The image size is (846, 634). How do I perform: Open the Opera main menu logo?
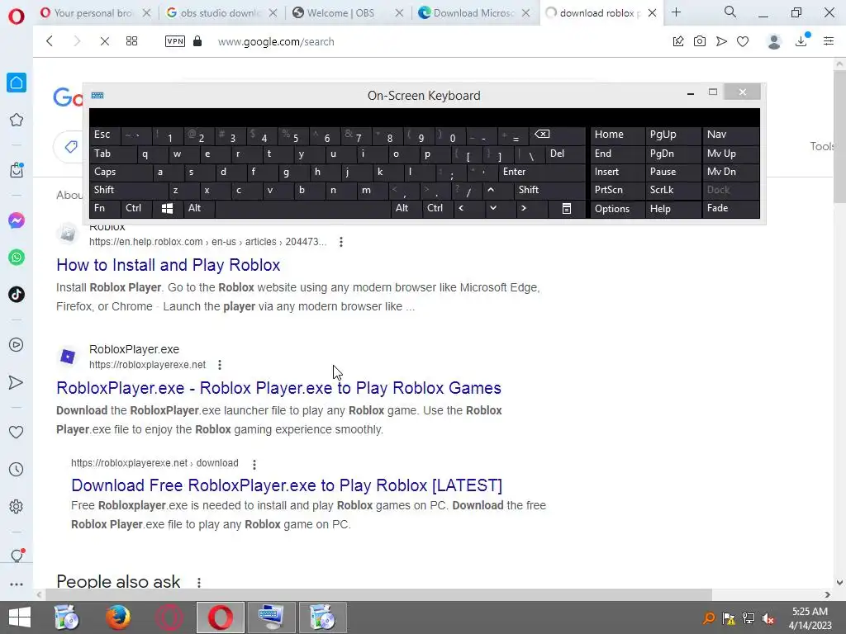click(17, 17)
